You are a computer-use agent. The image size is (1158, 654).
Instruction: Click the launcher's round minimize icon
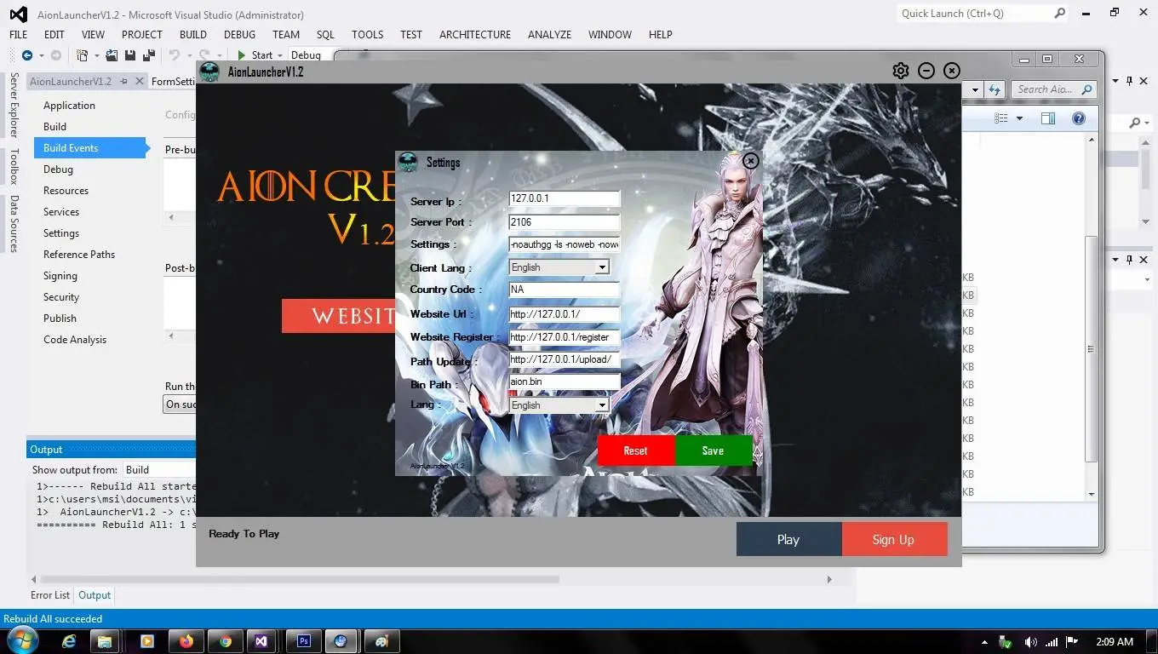point(926,71)
